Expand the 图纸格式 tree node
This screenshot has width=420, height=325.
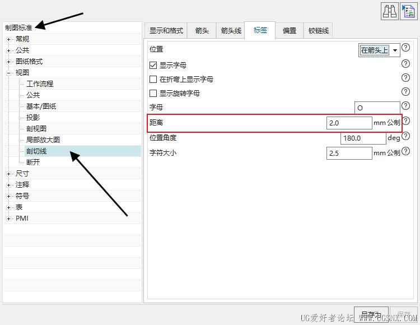8,62
